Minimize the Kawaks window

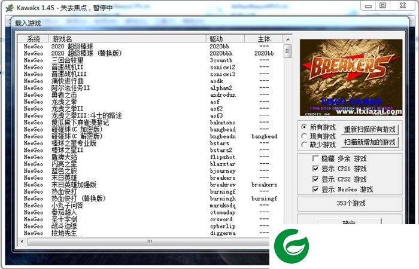[x=369, y=6]
